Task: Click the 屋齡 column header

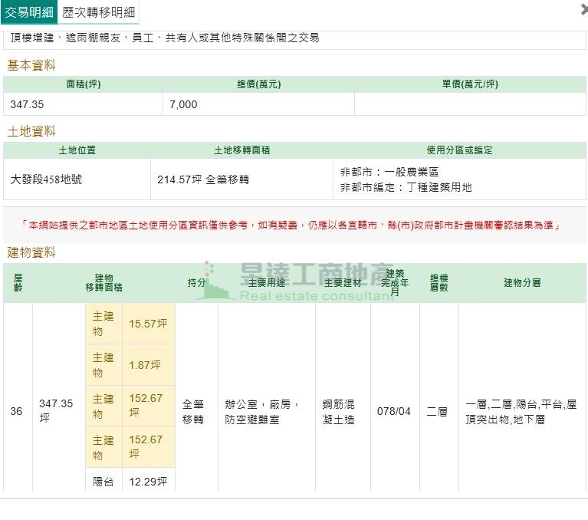Action: 18,282
